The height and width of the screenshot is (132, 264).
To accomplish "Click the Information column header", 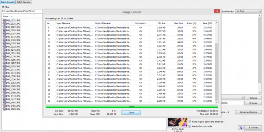I will pyautogui.click(x=141, y=23).
